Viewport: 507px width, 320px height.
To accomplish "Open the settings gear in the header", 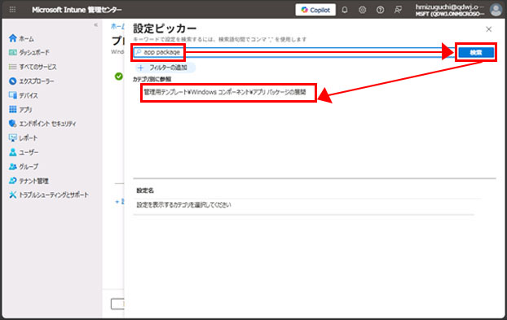I will point(363,10).
